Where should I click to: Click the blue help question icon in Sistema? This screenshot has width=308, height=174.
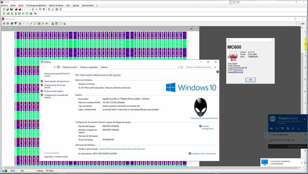click(218, 72)
